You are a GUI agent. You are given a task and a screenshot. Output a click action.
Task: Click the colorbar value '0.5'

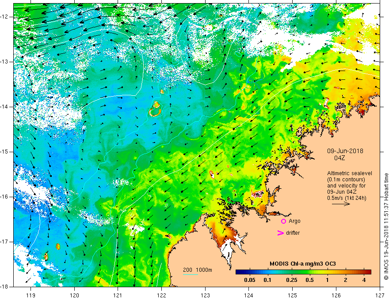(309, 280)
